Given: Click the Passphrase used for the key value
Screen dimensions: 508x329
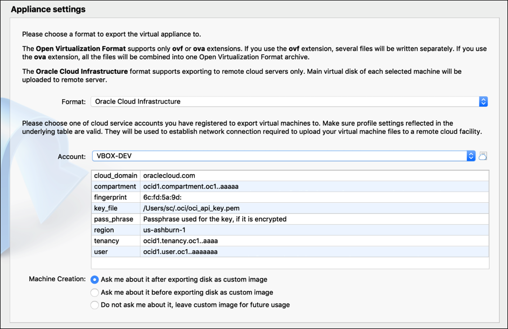Looking at the screenshot, I should [x=314, y=219].
